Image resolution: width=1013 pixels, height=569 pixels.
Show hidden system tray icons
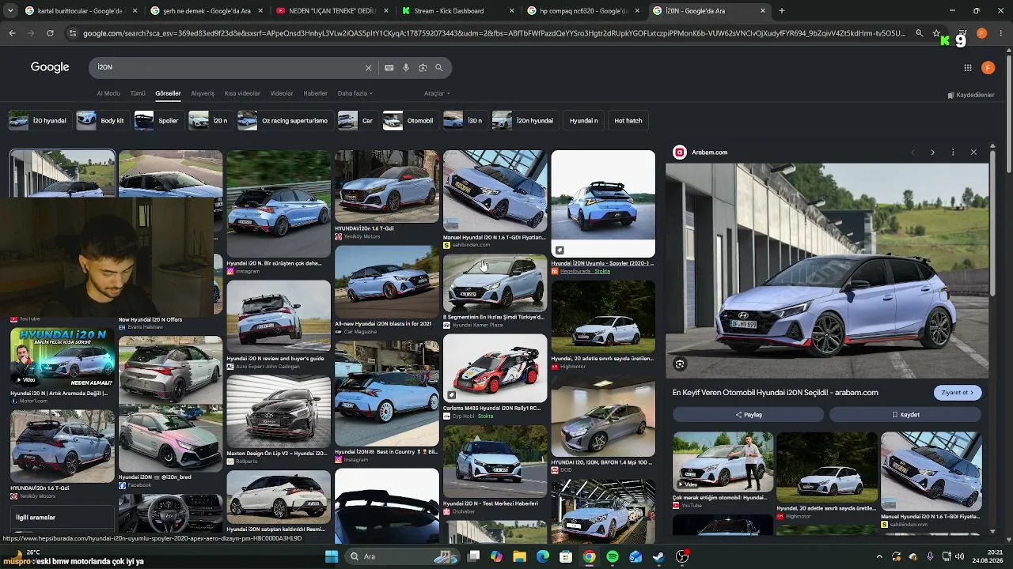click(x=879, y=556)
